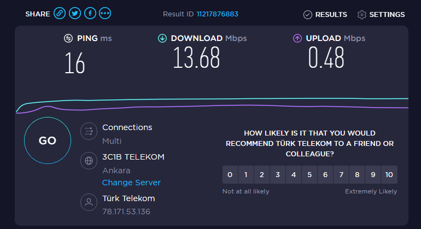Click the ping latency icon
Viewport: 421px width, 229px height.
[x=68, y=38]
